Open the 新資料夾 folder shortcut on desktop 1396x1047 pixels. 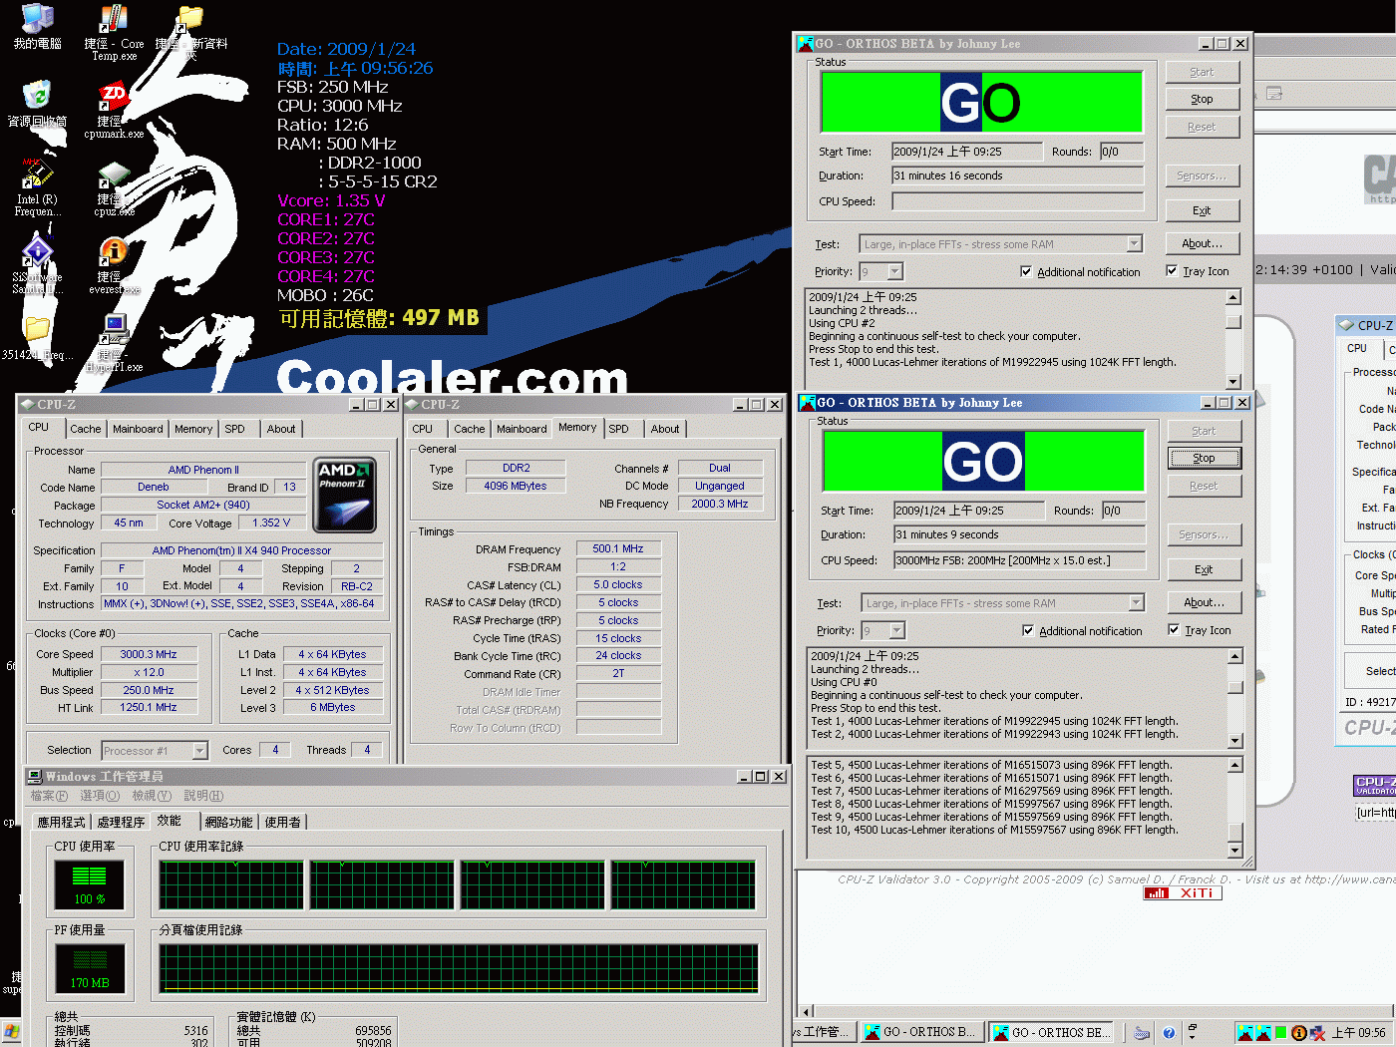189,20
